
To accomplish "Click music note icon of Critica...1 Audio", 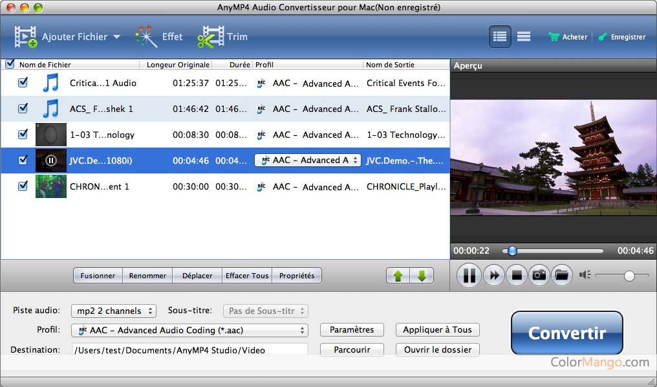I will [51, 83].
